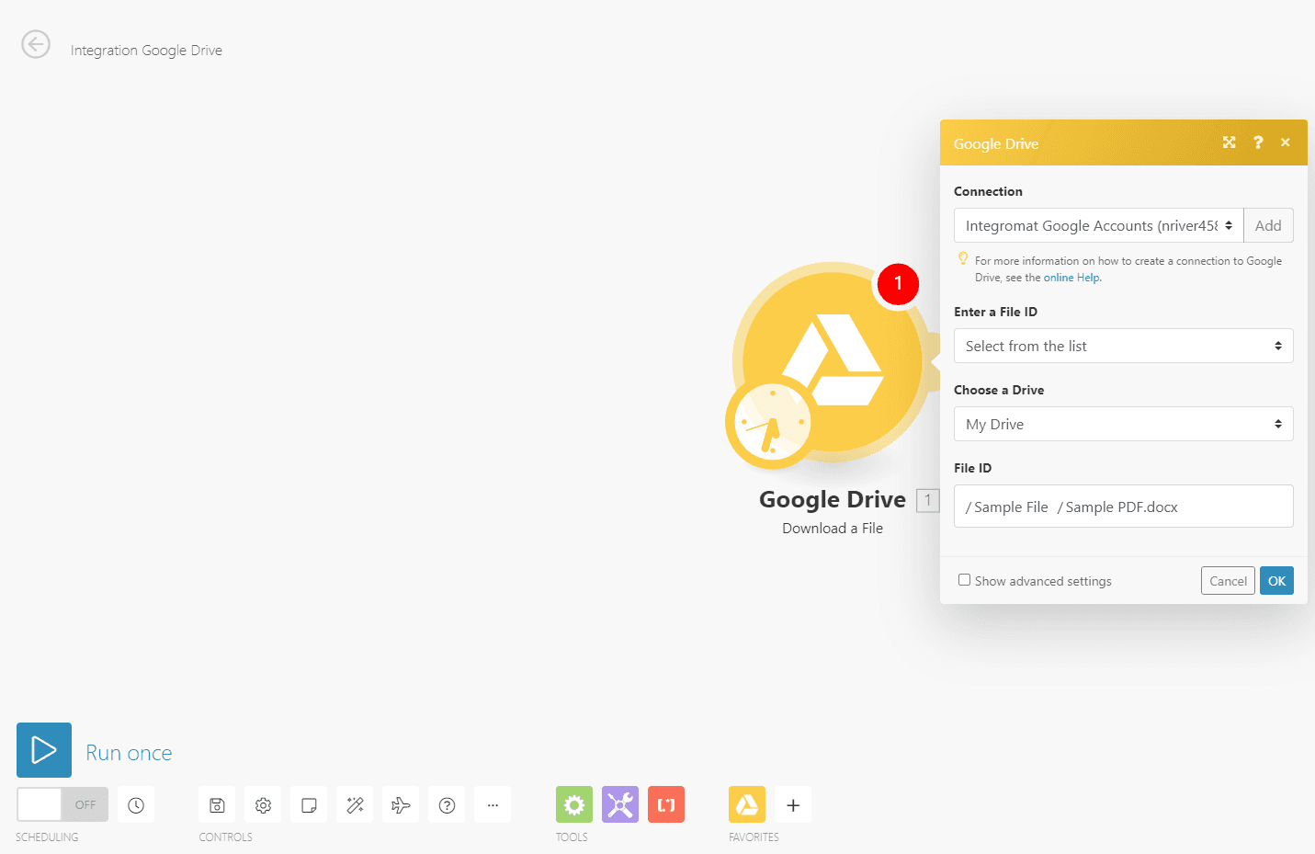
Task: Open schedule settings clock icon
Action: (136, 805)
